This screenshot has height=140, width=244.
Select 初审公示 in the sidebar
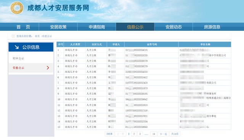18,58
